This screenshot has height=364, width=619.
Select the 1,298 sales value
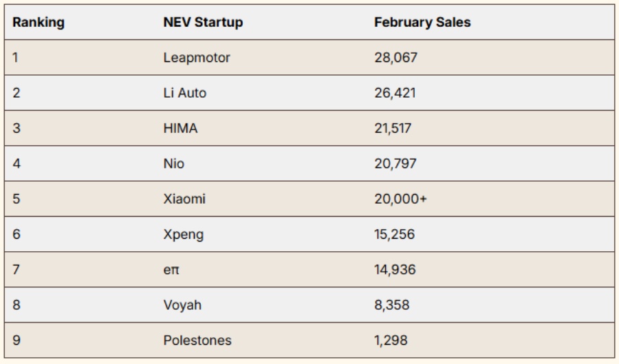(x=391, y=341)
